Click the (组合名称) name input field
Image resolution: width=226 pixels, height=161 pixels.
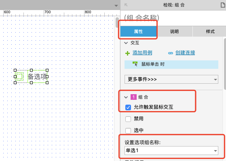click(x=173, y=18)
